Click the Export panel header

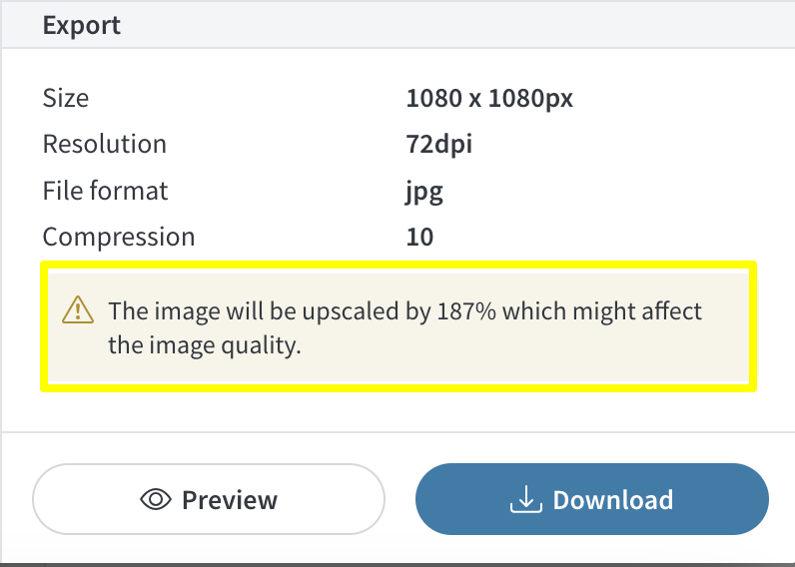pos(397,24)
